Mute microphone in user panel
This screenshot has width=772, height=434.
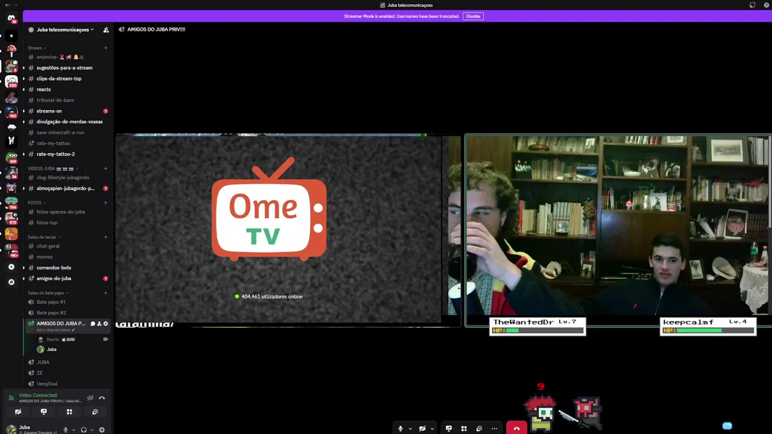[x=66, y=430]
